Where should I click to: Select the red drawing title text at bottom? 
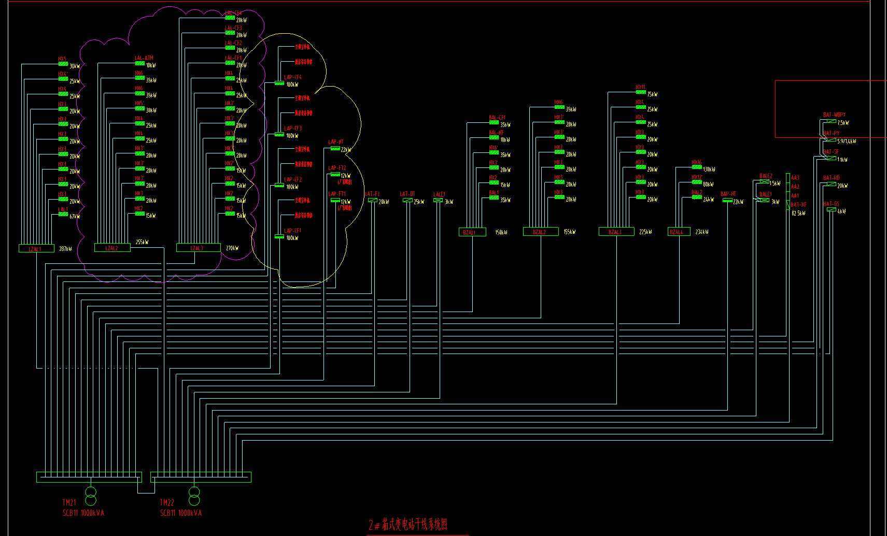[x=408, y=525]
